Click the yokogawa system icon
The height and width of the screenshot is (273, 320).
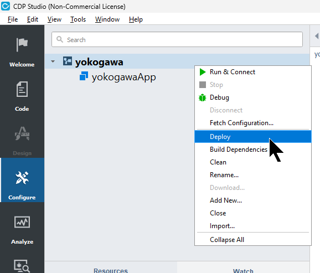[68, 61]
